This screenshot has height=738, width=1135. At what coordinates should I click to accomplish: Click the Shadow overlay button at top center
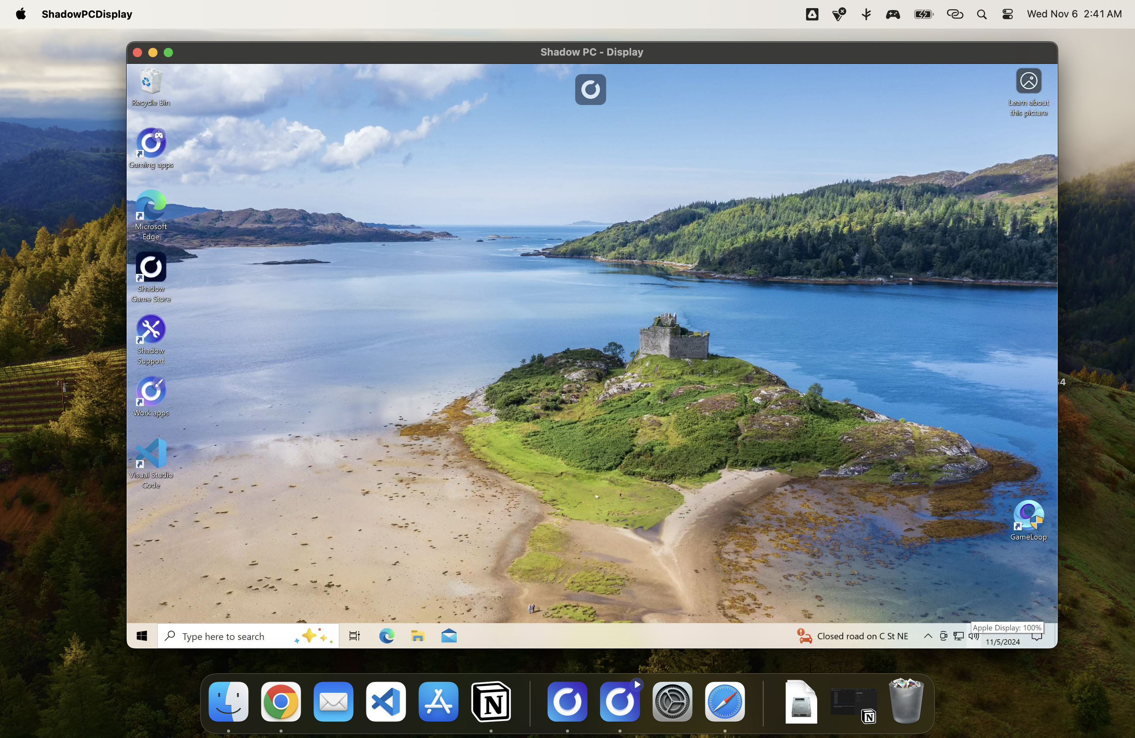coord(590,89)
